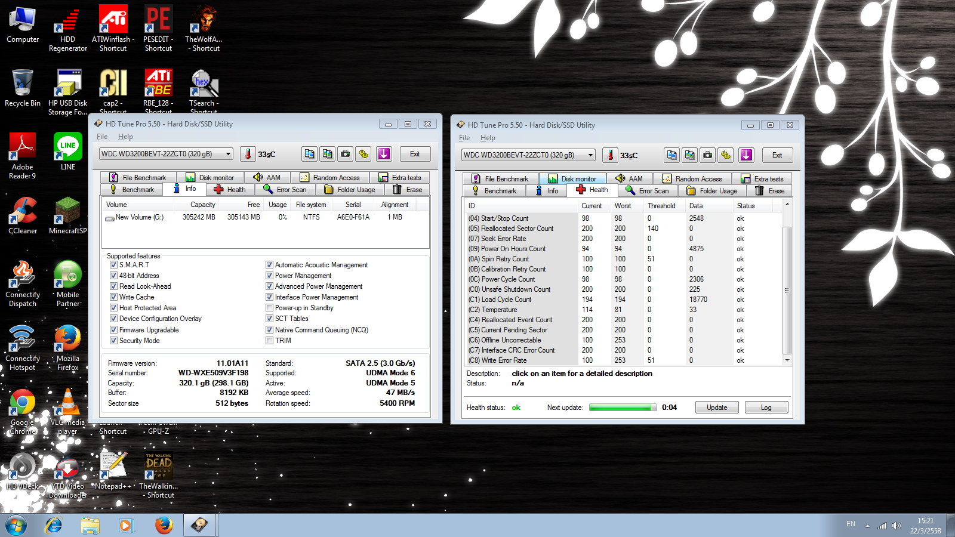This screenshot has width=955, height=537.
Task: Click Health list vertical scrollbar thumb
Action: 787,291
